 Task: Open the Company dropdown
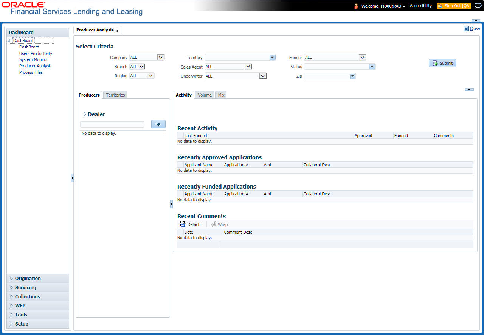tap(161, 58)
